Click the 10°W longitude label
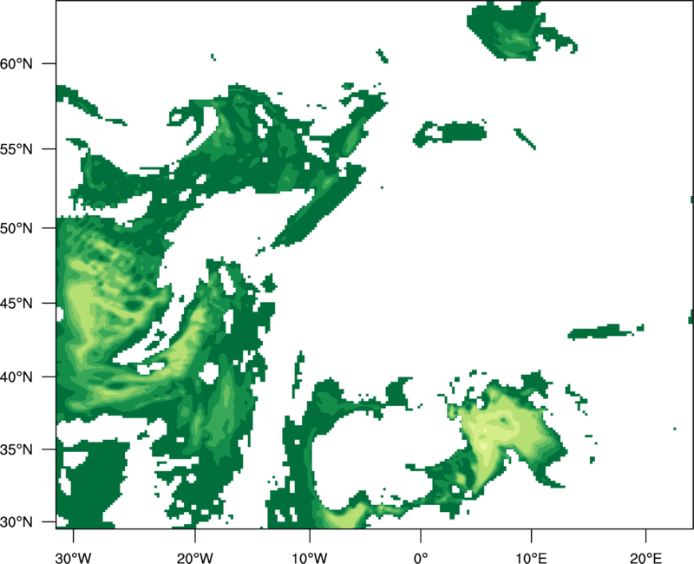 click(x=310, y=558)
